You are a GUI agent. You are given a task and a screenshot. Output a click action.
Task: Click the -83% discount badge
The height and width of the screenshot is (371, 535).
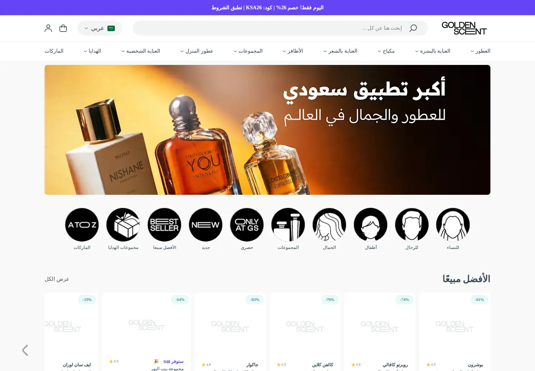pyautogui.click(x=254, y=300)
